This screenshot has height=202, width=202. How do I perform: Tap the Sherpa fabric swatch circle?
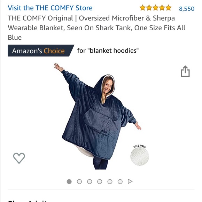click(x=140, y=156)
